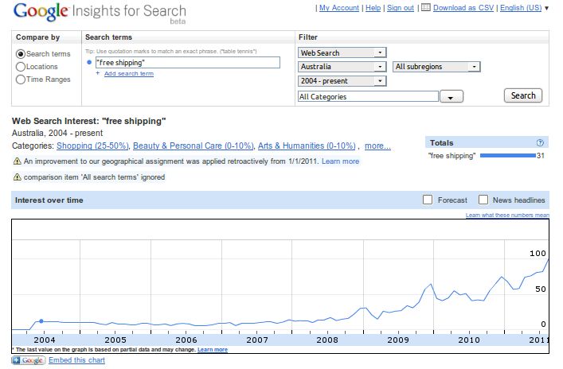Click the blue Totals bar for "free shipping"
Screen dimensions: 563x369
tap(508, 155)
